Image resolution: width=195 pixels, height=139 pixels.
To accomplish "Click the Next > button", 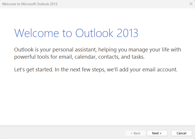I will click(x=157, y=133).
